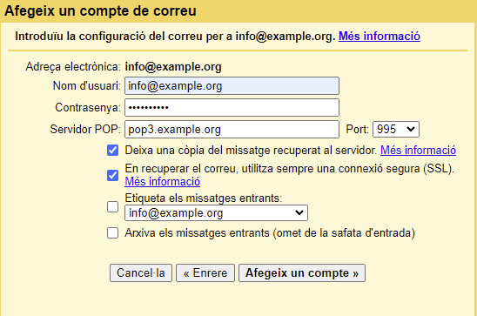Click the Port: label text
This screenshot has height=316, width=477.
[x=357, y=130]
